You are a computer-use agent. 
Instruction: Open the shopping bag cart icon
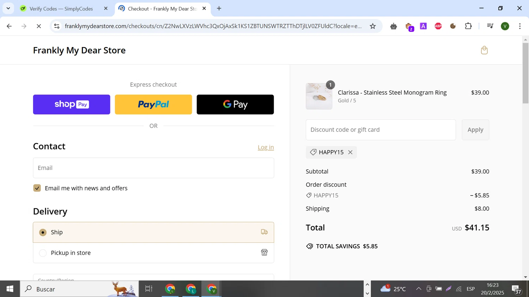[x=484, y=50]
